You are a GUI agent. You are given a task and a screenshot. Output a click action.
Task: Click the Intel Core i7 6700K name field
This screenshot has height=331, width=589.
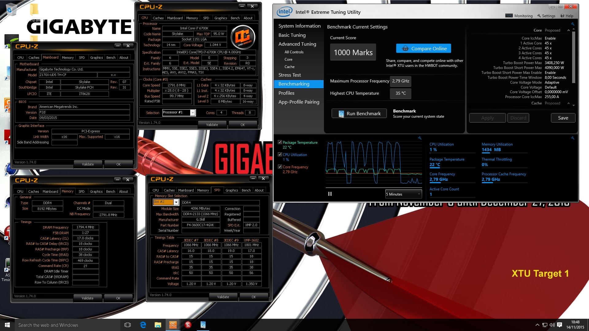coord(194,29)
